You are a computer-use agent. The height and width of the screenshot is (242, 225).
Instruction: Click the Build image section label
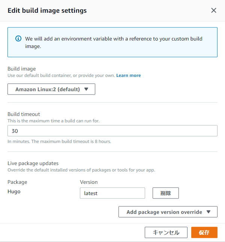click(22, 69)
